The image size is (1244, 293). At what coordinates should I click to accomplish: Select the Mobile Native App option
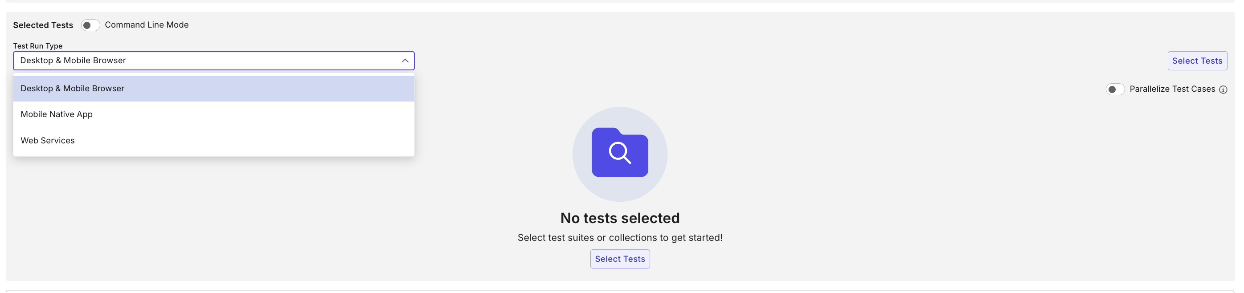tap(57, 114)
